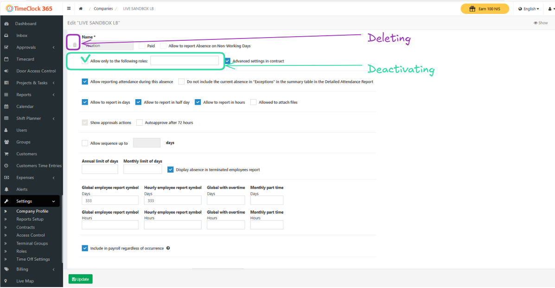The height and width of the screenshot is (288, 555).
Task: Click the green Update button
Action: click(80, 279)
